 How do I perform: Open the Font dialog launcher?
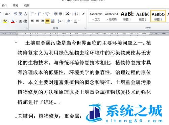click(x=27, y=28)
